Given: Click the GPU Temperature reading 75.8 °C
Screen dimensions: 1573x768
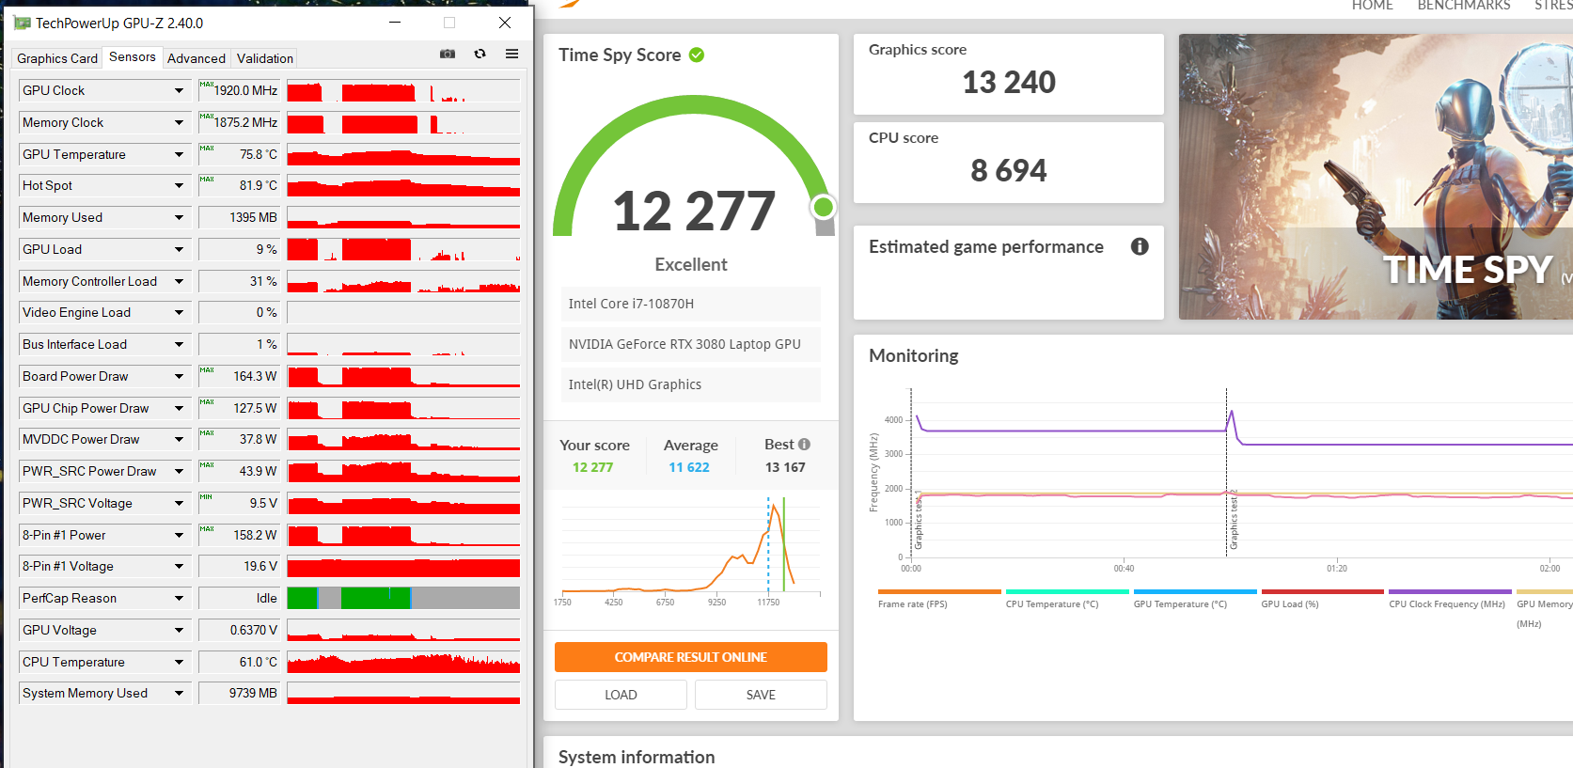Looking at the screenshot, I should [x=258, y=154].
